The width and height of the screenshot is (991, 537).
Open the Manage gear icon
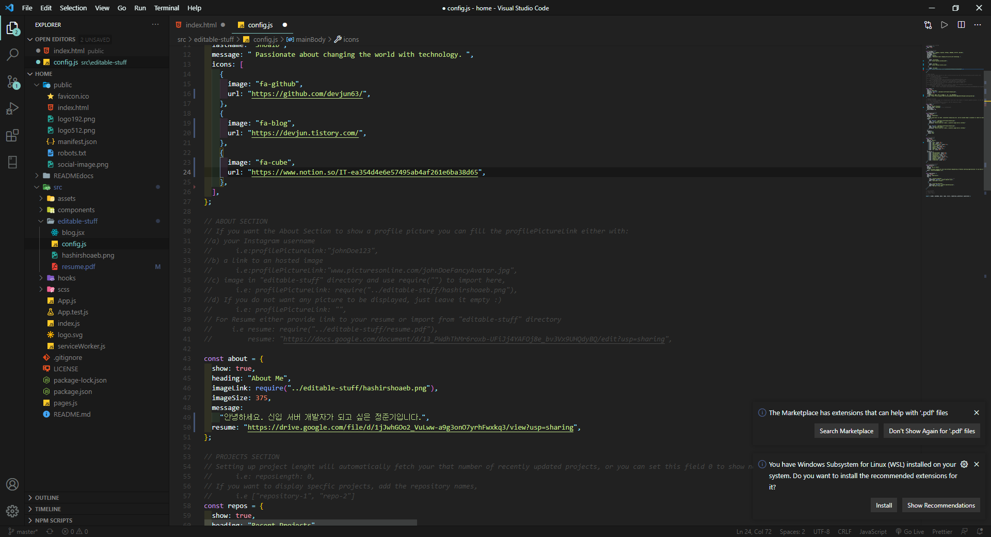click(12, 511)
